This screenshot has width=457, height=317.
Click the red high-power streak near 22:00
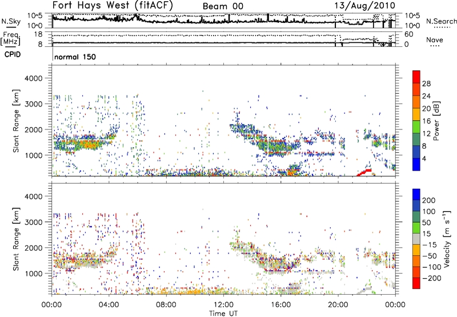click(x=364, y=172)
